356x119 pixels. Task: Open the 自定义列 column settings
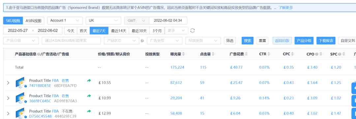(x=347, y=41)
